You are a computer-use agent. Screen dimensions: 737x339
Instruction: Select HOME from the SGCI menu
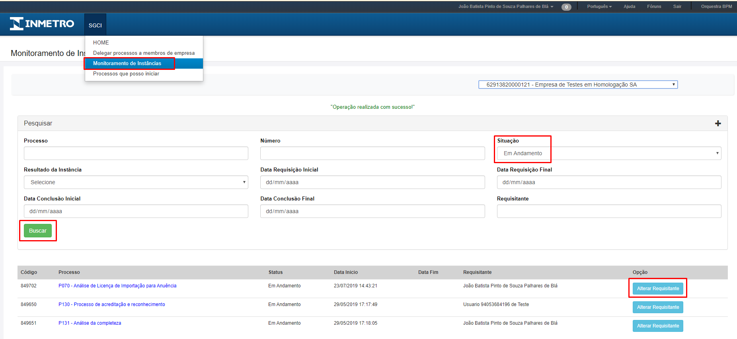coord(101,42)
